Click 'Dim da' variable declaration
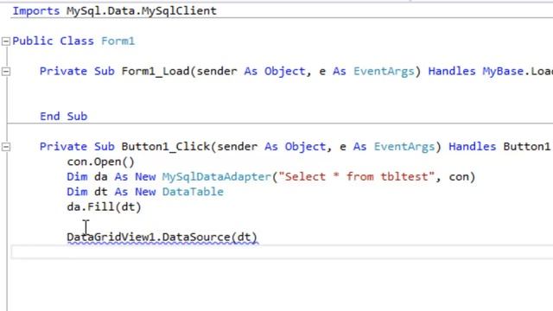This screenshot has width=553, height=311. pos(87,176)
